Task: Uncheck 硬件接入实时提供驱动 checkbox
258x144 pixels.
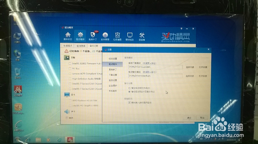Action: [x=129, y=103]
